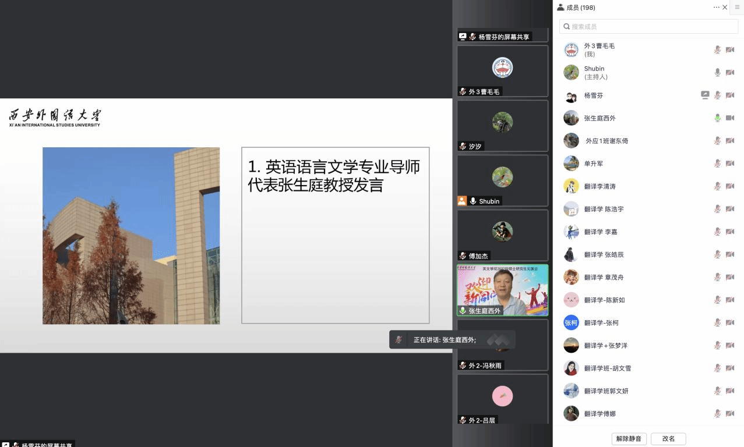Click the green microphone icon of 张生庭西外

718,118
